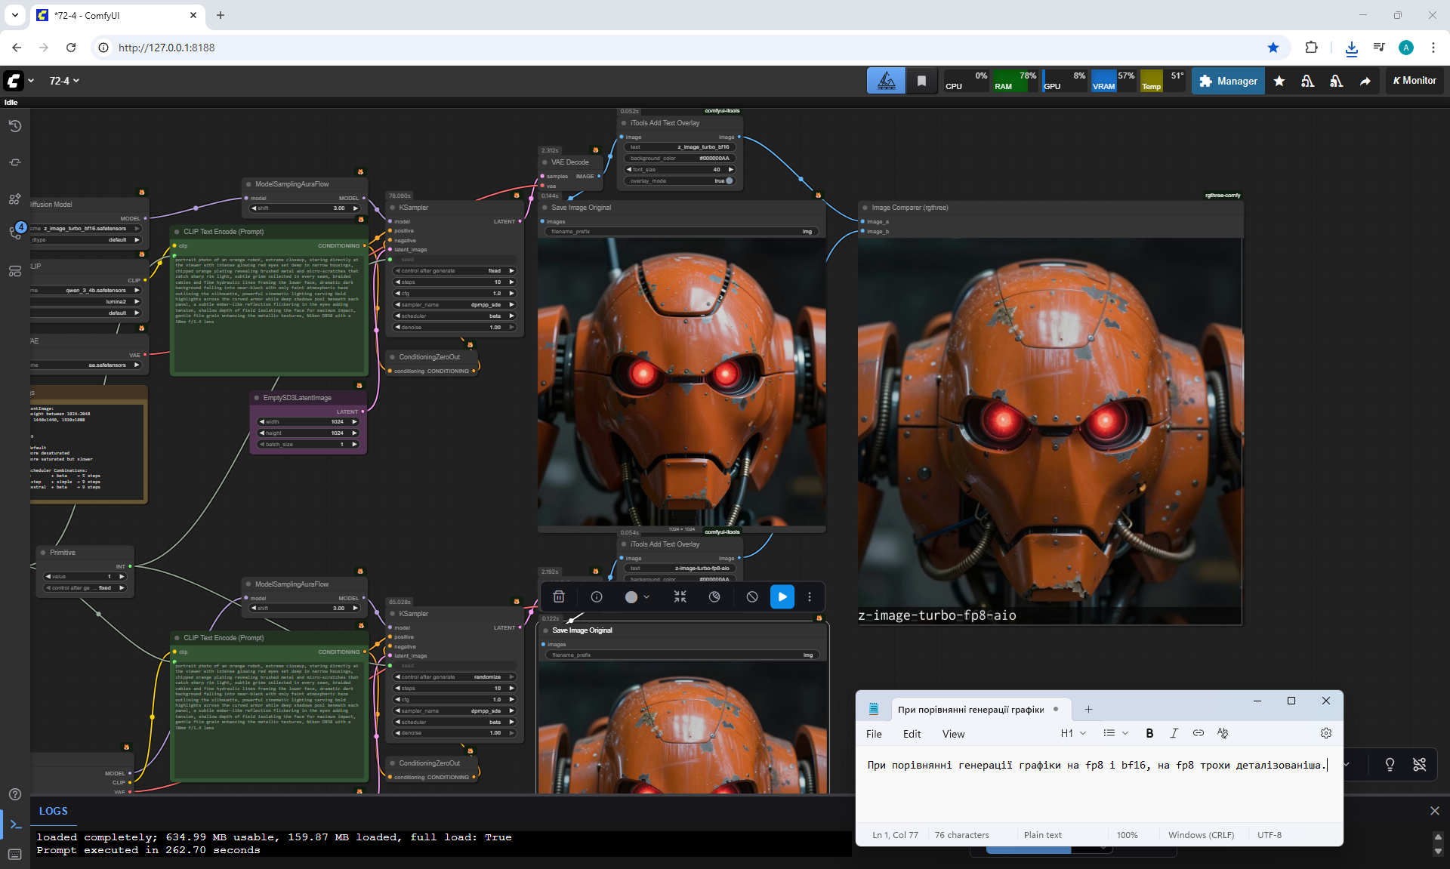Click the collapse node arrows icon
This screenshot has height=869, width=1450.
680,596
